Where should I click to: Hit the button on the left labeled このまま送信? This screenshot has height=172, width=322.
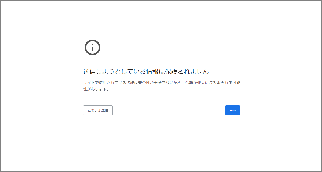(x=98, y=110)
